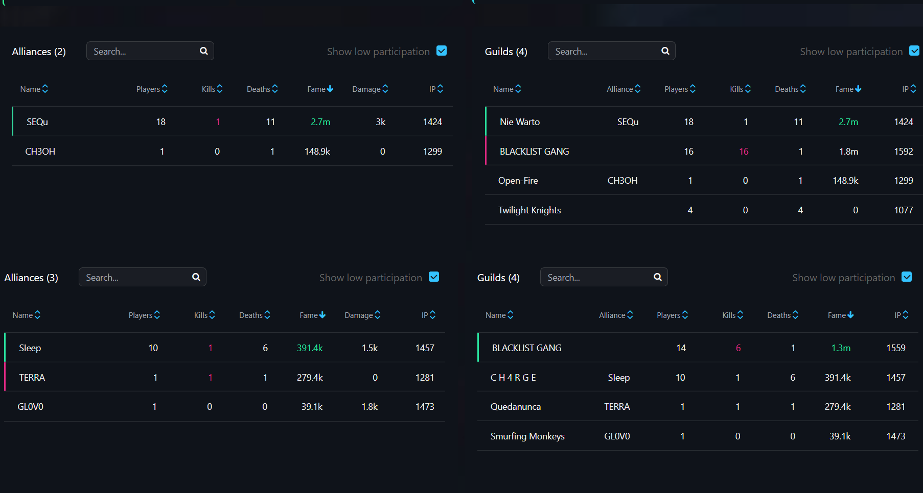Focus the search field in top Guilds panel

(x=612, y=51)
